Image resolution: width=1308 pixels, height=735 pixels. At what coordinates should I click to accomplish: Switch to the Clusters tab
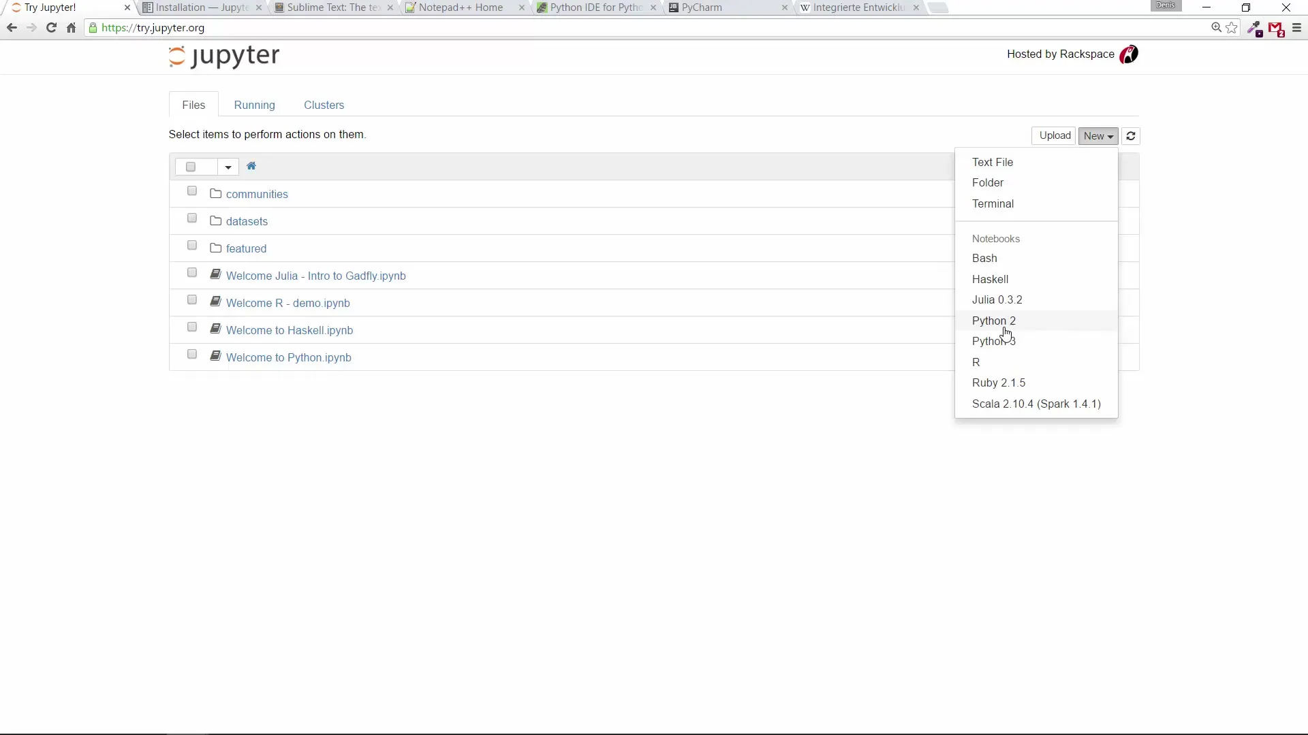324,105
